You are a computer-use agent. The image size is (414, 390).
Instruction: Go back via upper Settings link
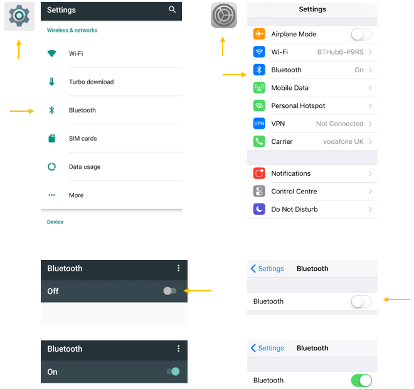(267, 269)
